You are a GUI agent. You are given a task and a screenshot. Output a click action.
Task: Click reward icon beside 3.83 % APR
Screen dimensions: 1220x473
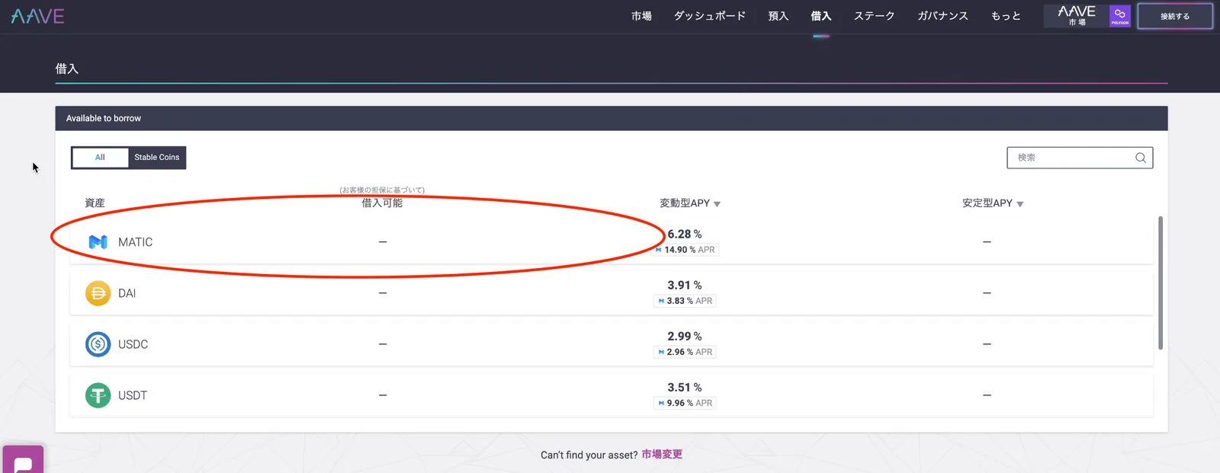coord(661,301)
